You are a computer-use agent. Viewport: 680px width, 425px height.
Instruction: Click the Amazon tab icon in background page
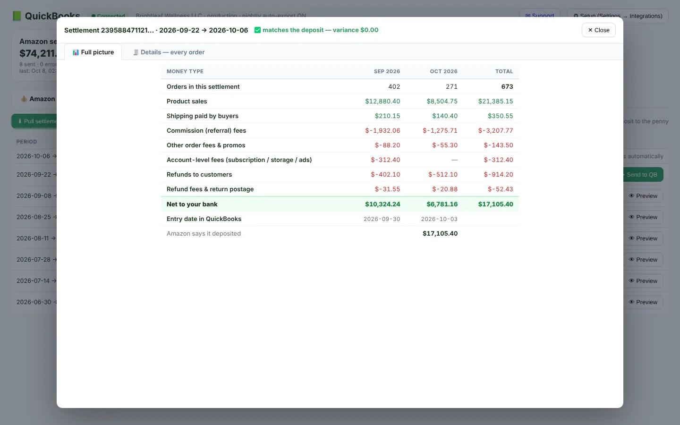tap(24, 99)
